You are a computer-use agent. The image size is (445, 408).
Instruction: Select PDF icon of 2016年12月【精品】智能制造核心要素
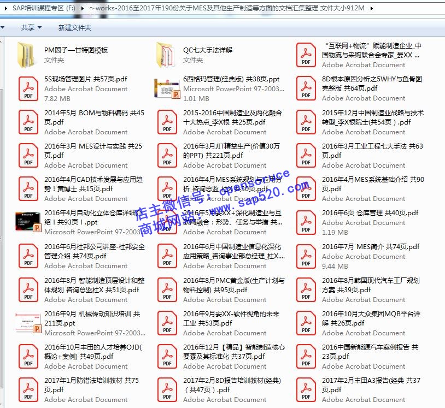click(167, 357)
